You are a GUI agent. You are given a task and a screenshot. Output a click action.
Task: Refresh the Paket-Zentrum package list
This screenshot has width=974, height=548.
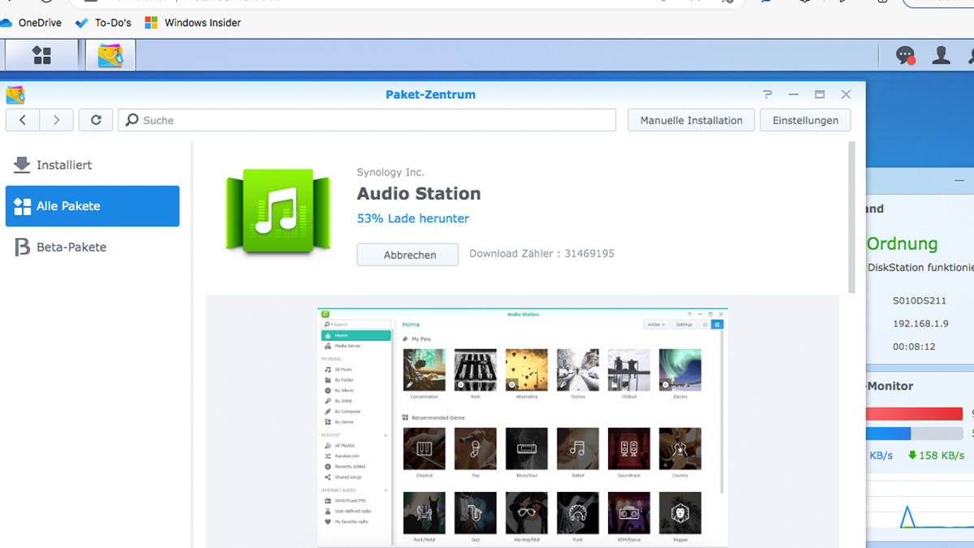click(x=96, y=120)
